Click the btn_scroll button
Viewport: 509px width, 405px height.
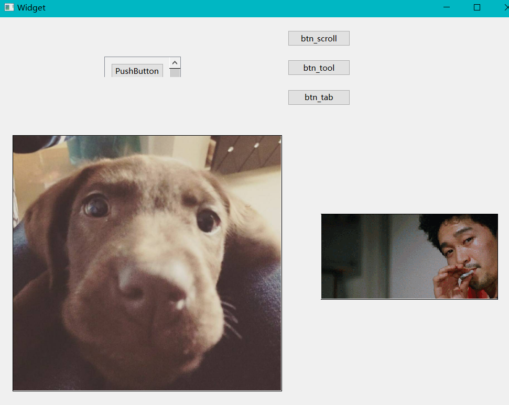[x=319, y=38]
